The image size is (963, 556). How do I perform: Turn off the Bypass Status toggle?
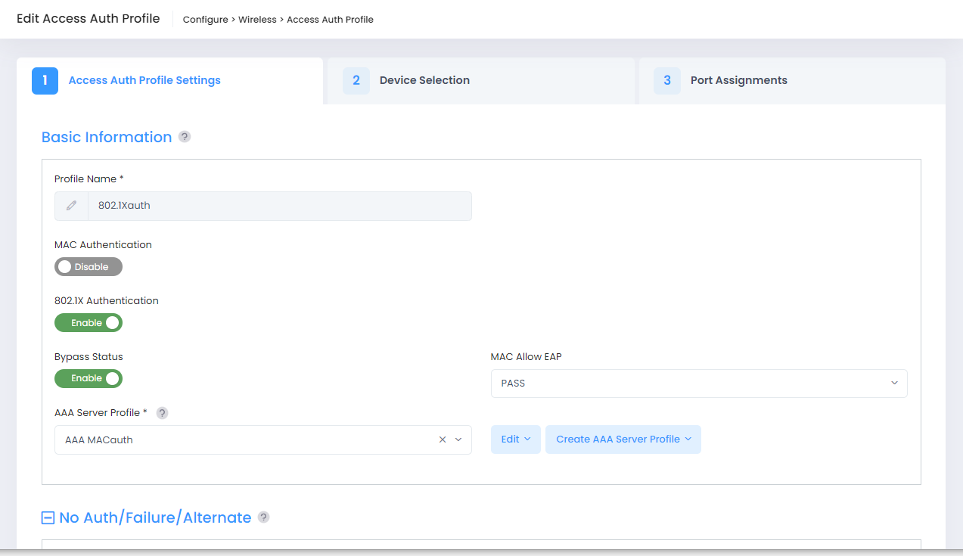pos(89,378)
